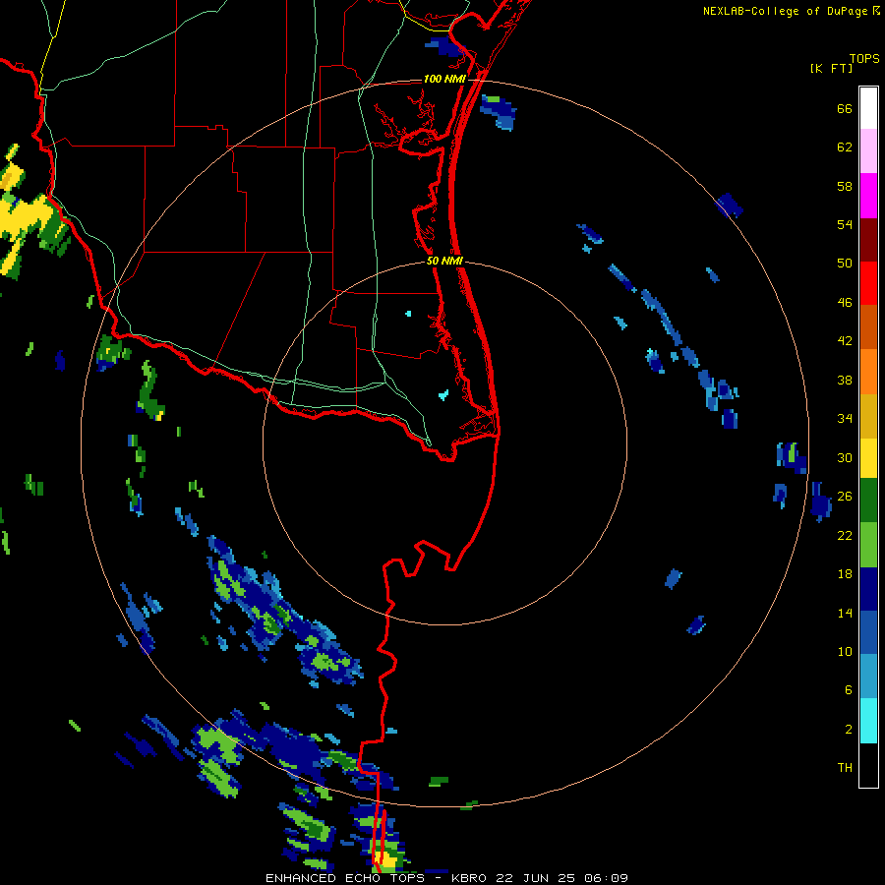Screen dimensions: 885x885
Task: Select the bright red legend swatch
Action: [x=868, y=283]
